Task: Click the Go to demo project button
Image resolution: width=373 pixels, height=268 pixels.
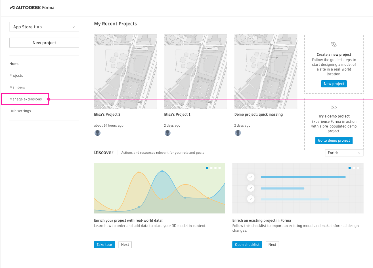Action: [x=334, y=140]
